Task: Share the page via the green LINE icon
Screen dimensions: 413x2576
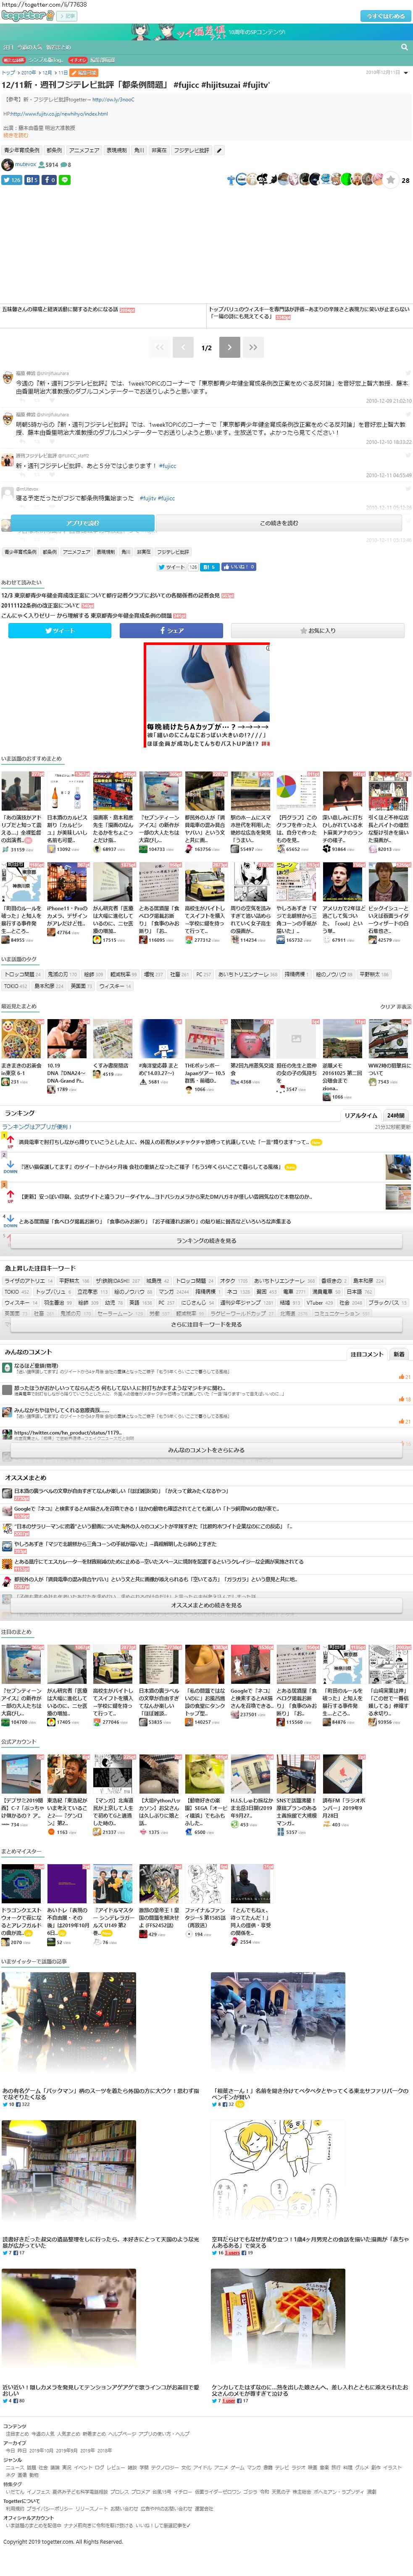Action: click(x=65, y=180)
